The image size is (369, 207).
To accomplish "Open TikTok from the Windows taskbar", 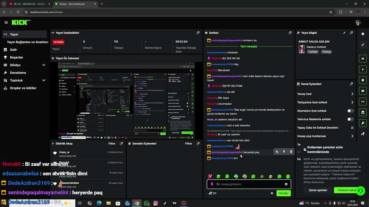I will pos(165,203).
